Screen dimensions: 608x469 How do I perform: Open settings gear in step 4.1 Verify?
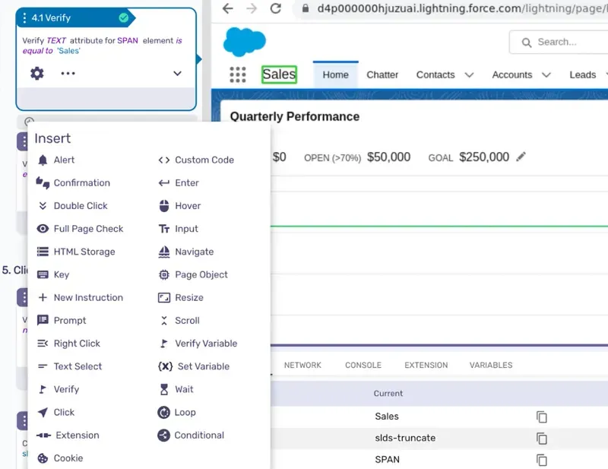(36, 74)
